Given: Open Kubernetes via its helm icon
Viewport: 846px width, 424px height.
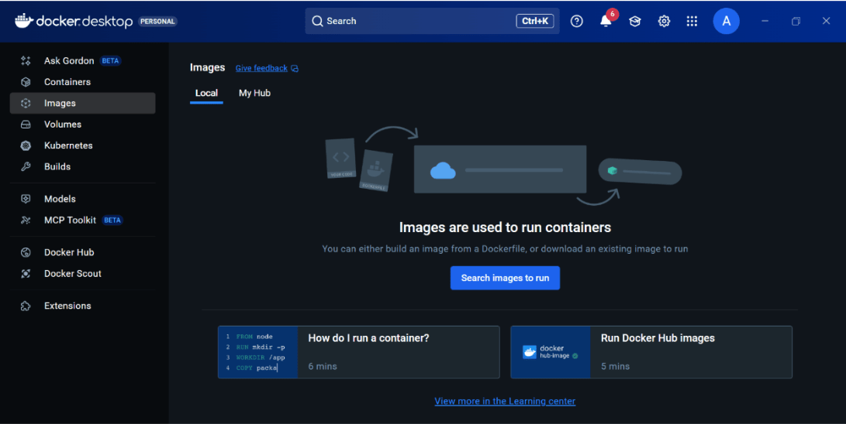Looking at the screenshot, I should pos(26,145).
